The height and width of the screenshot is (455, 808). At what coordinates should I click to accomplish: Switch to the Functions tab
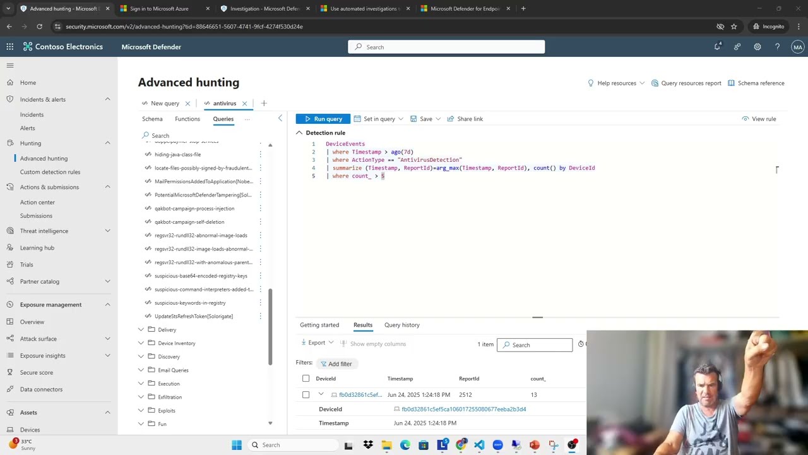[187, 119]
